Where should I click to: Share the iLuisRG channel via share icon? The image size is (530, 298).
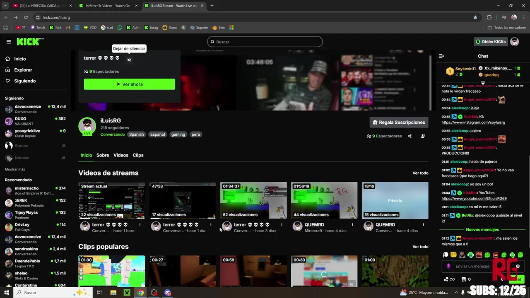pyautogui.click(x=410, y=136)
